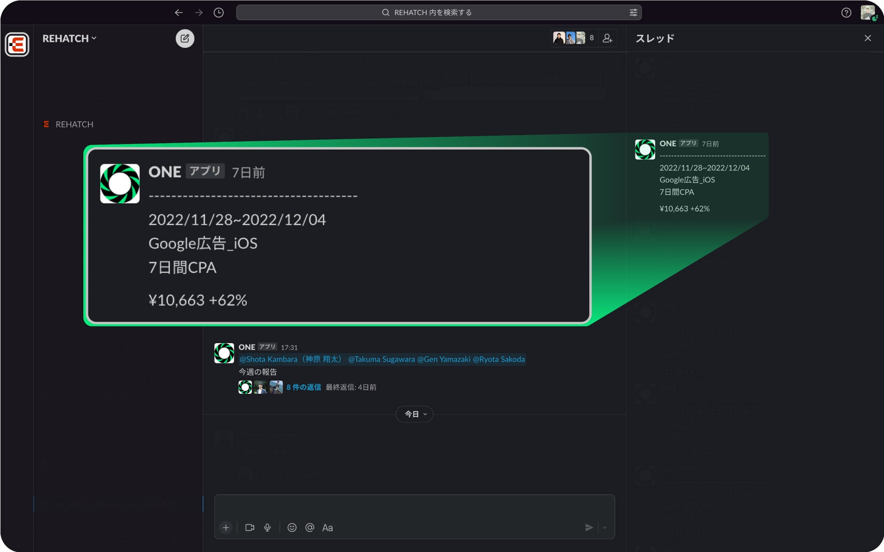This screenshot has height=552, width=884.
Task: Close the スレッド thread panel
Action: coord(868,38)
